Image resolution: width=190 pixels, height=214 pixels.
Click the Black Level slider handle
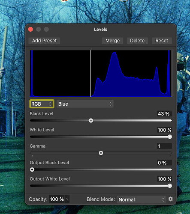coord(91,121)
